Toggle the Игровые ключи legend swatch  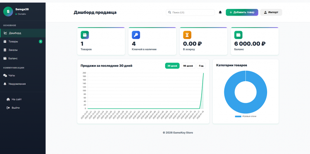[x=238, y=116]
